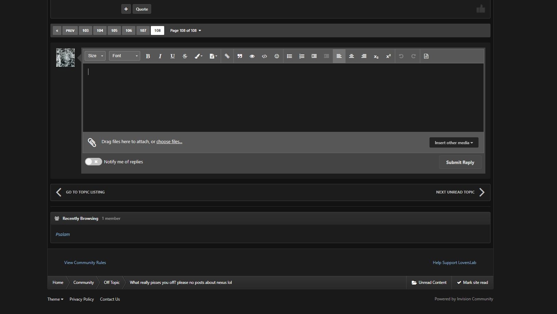Click the plus multiquote button

126,9
